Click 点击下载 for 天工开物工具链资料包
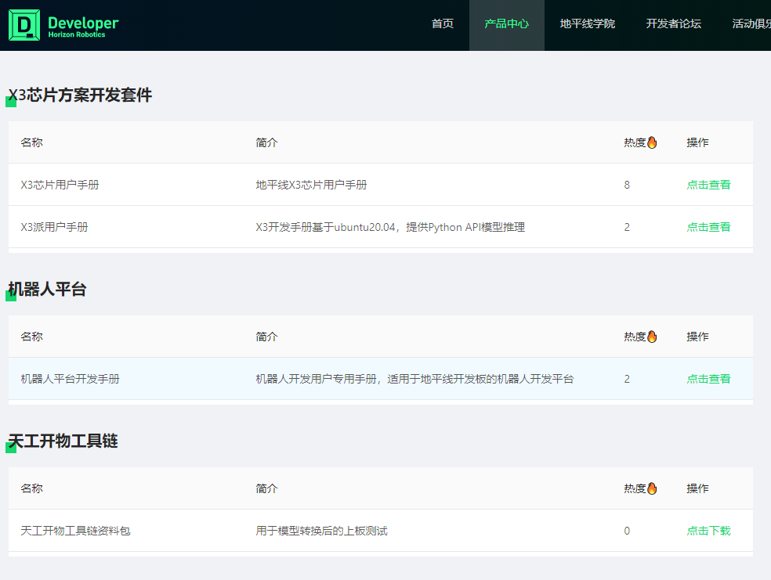 [x=708, y=531]
